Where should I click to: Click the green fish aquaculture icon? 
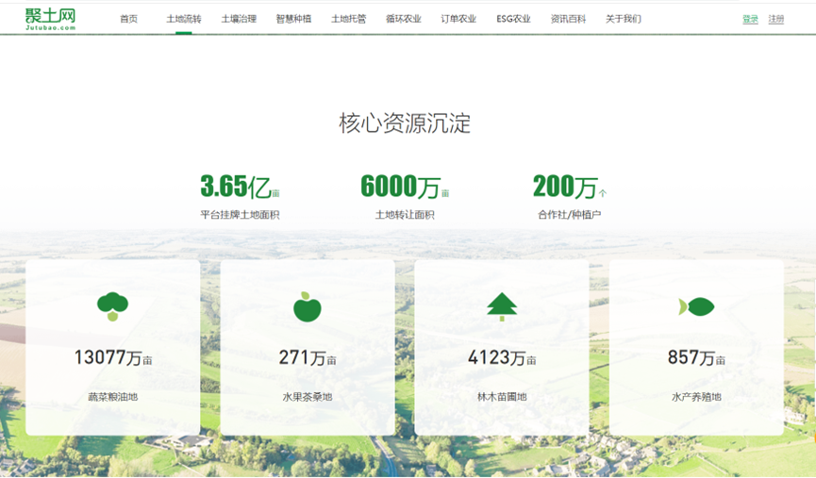696,306
